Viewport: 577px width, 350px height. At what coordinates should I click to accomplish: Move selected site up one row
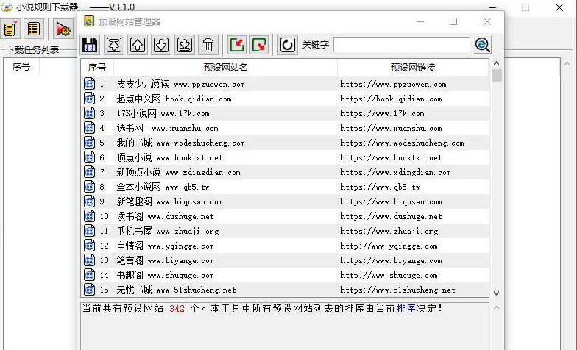[137, 45]
